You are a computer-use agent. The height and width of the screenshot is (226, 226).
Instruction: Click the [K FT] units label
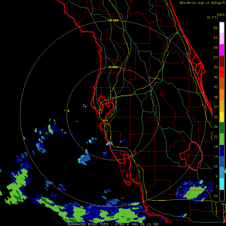click(212, 17)
